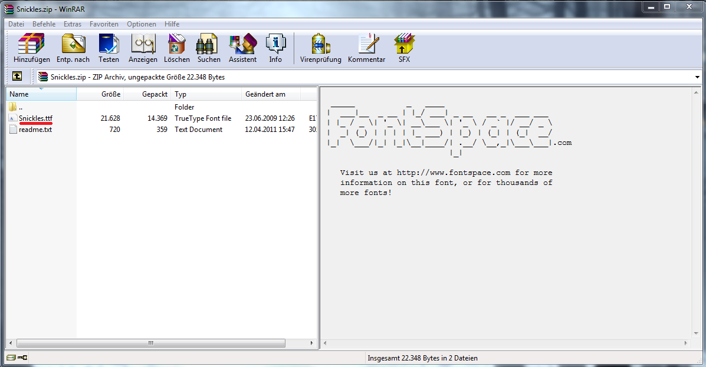
Task: Sort by Geändert am column header
Action: (x=271, y=94)
